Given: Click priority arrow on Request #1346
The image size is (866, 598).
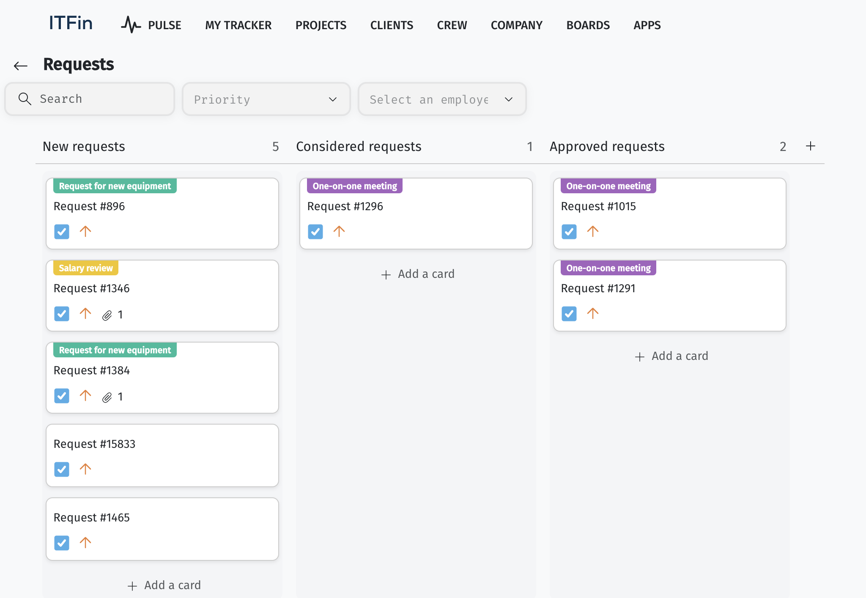Looking at the screenshot, I should (85, 313).
